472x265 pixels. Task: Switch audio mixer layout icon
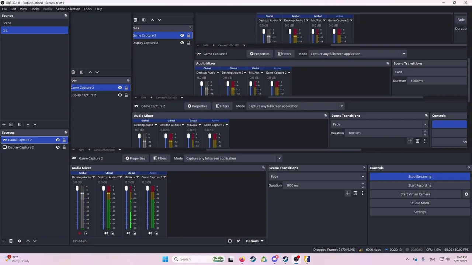coord(230,241)
